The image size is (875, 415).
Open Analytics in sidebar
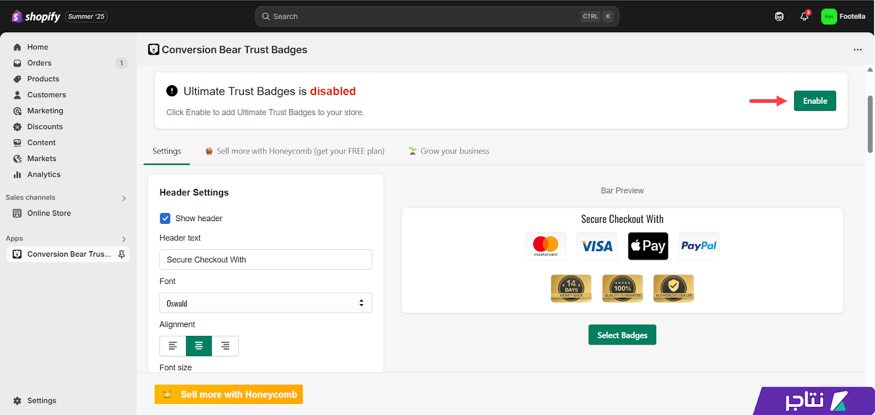[44, 174]
